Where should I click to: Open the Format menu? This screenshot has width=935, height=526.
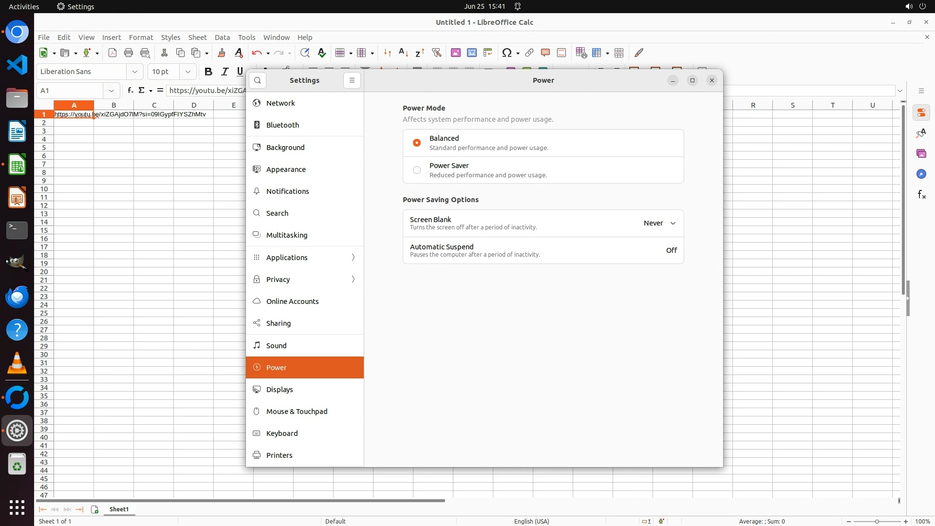(141, 38)
